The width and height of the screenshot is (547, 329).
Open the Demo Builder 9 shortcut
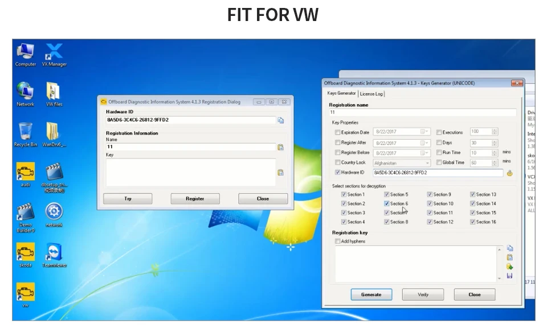click(x=26, y=218)
